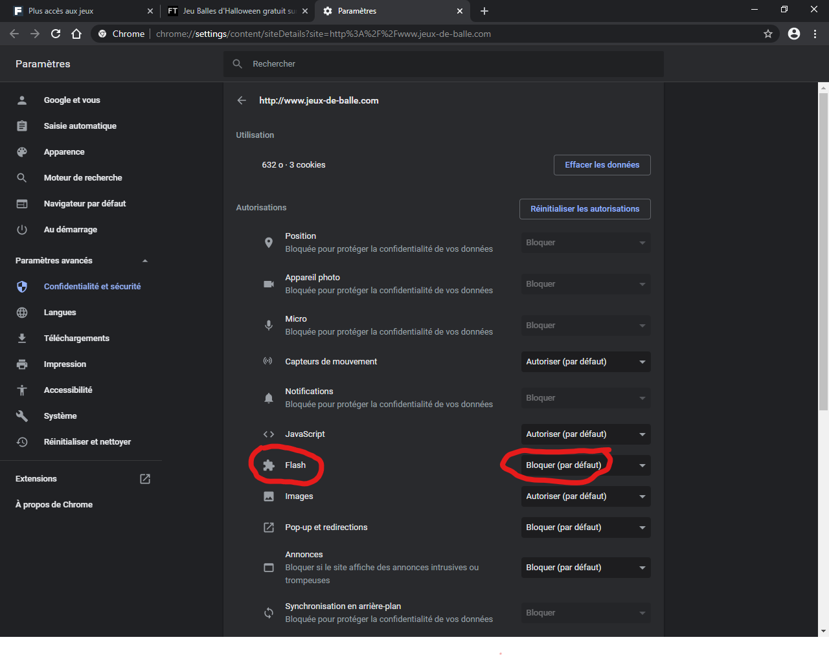Open a new browser tab
This screenshot has width=829, height=655.
484,11
